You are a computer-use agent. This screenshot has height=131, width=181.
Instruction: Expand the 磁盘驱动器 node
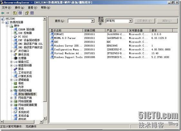11,65
